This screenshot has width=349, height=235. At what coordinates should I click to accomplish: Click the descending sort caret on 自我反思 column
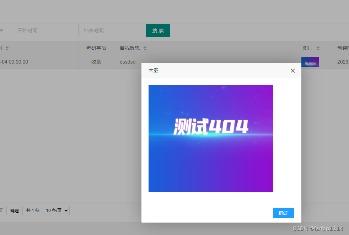click(145, 49)
